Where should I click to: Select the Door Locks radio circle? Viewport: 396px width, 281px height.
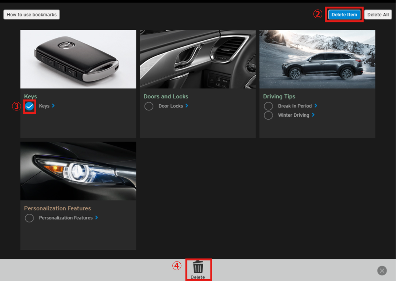pyautogui.click(x=149, y=106)
